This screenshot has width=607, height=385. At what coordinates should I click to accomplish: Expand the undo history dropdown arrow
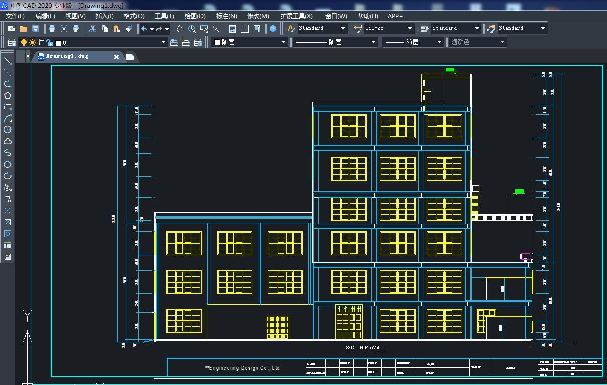(x=152, y=29)
